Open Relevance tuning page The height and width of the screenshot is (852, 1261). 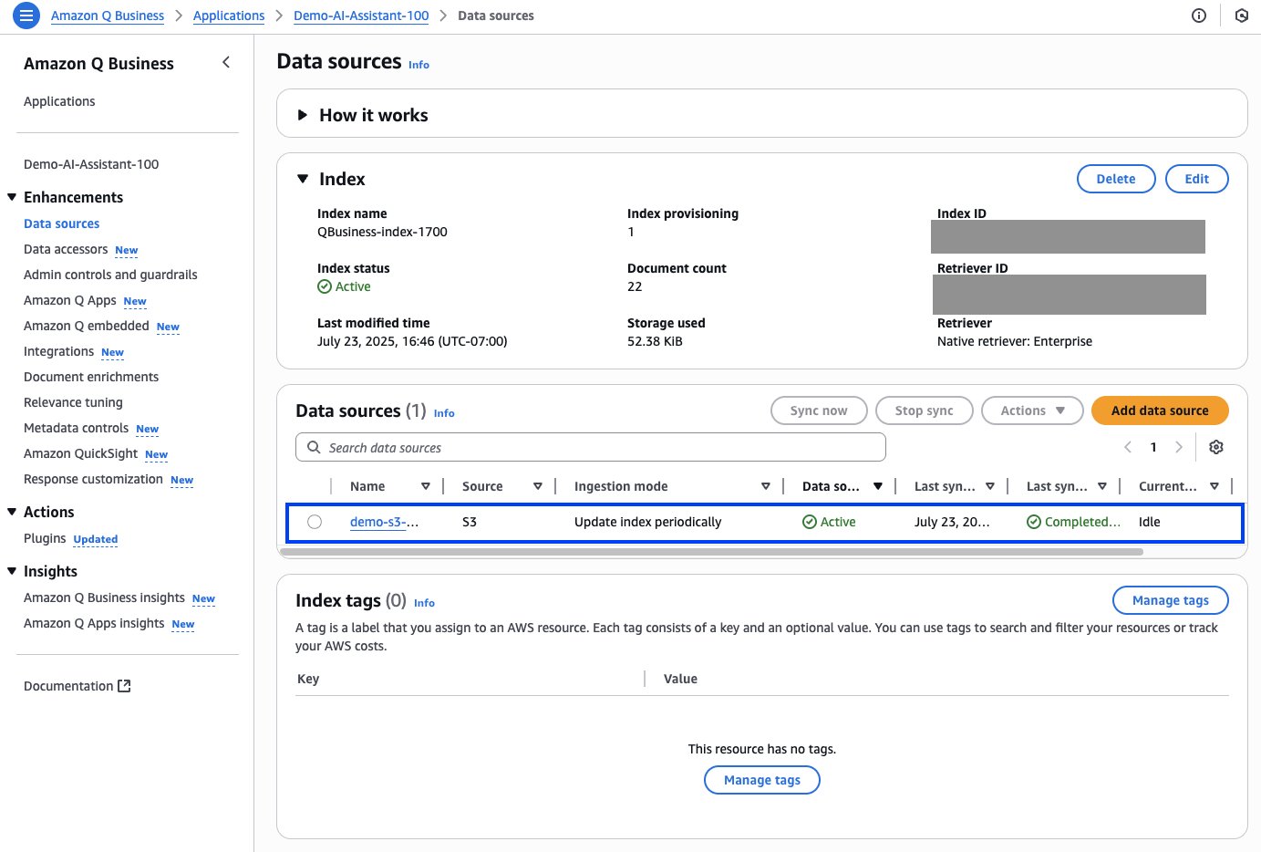[x=73, y=402]
